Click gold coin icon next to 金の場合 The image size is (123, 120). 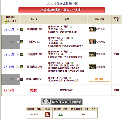click(6, 22)
